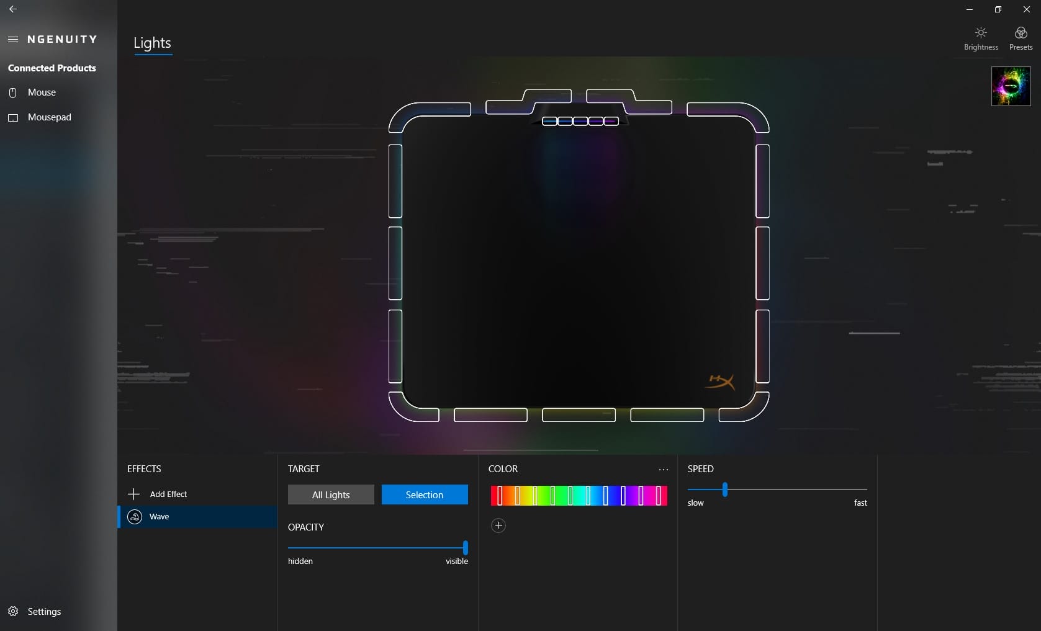
Task: Click the Speed slider handle
Action: pyautogui.click(x=724, y=490)
